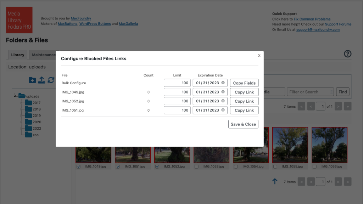This screenshot has height=204, width=363.
Task: Open the Fix Common Problems link
Action: coord(312,19)
